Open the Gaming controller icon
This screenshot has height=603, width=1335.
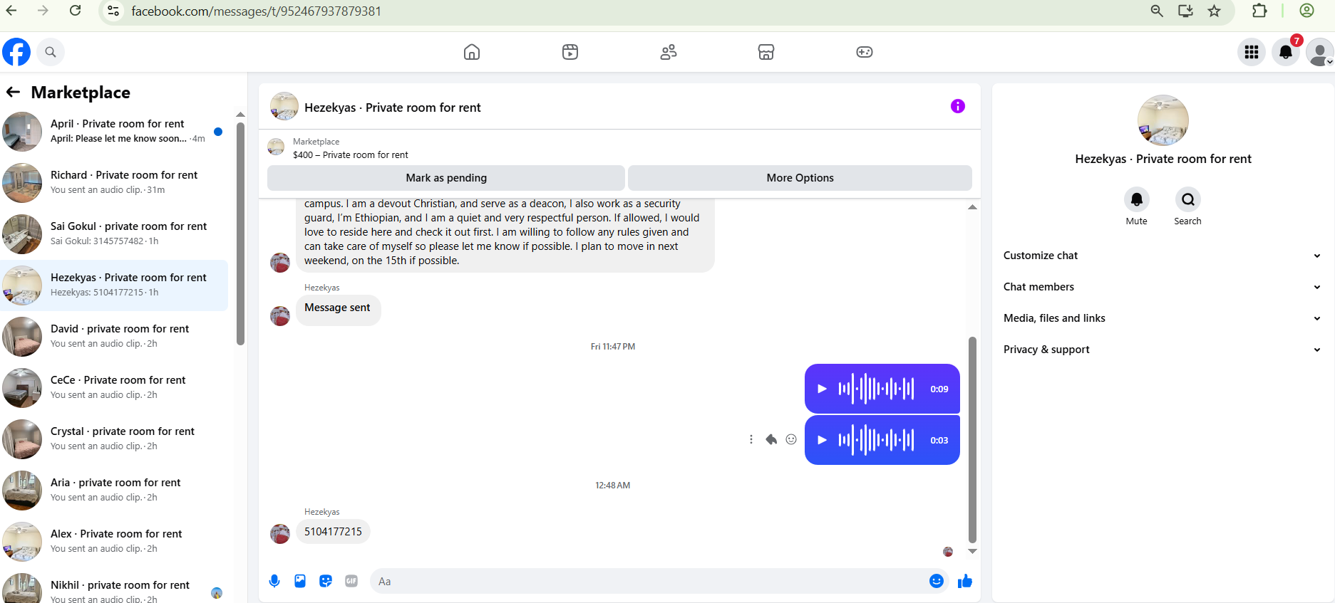tap(865, 52)
